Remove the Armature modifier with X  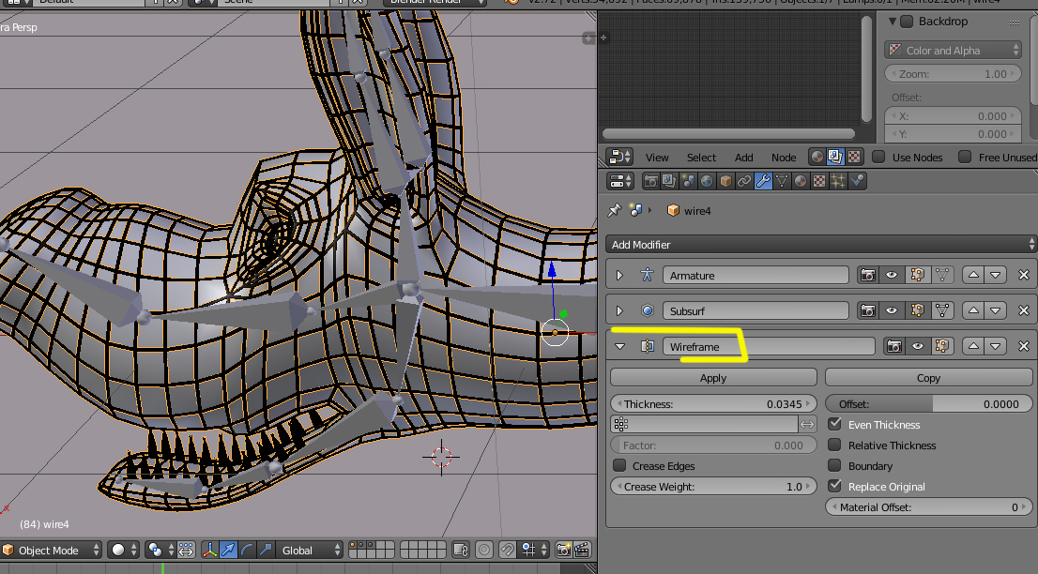[1024, 276]
